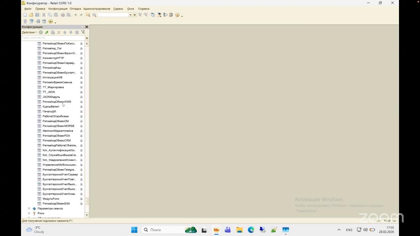Click the yellow info Help icon
This screenshot has width=420, height=236.
pos(178,15)
